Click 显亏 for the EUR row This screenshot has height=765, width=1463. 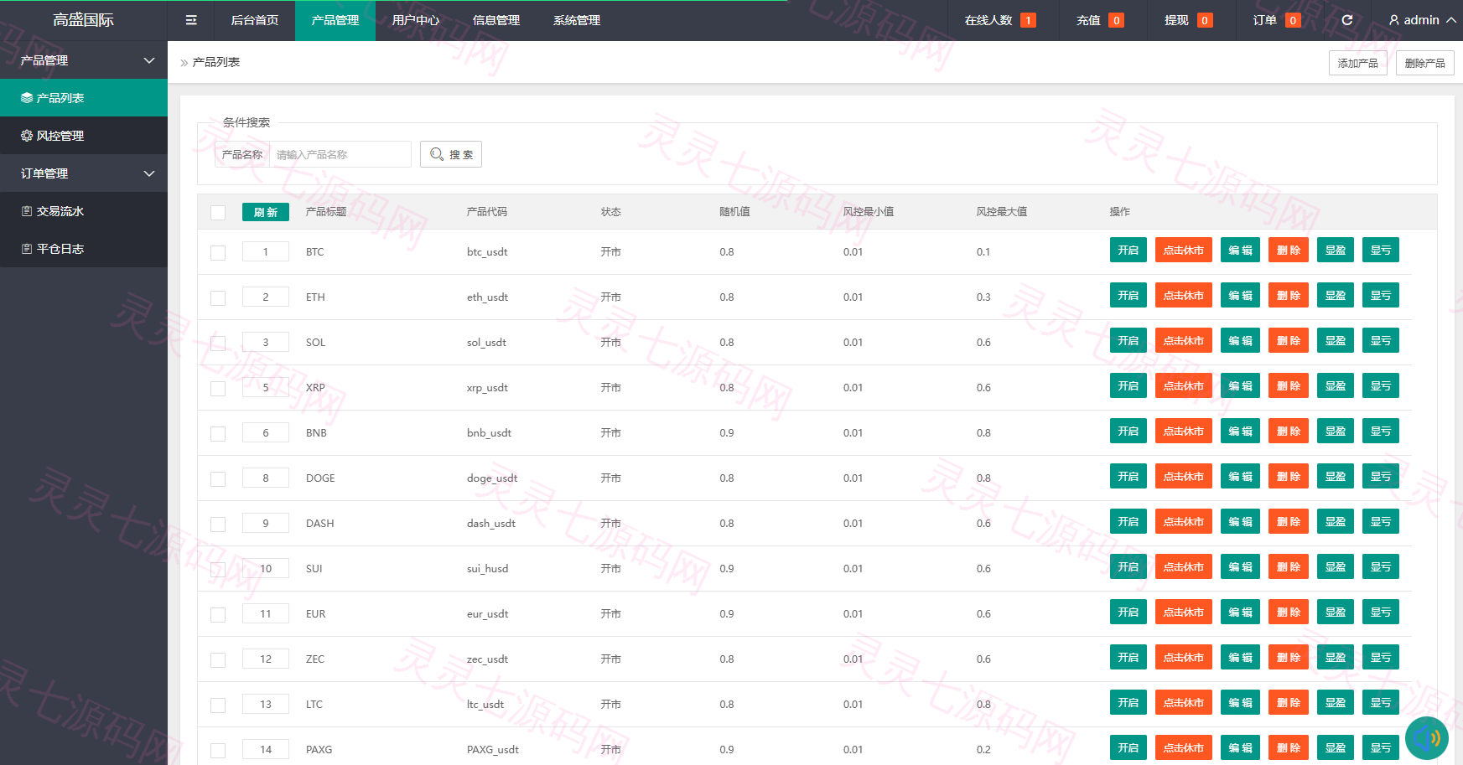pyautogui.click(x=1381, y=612)
